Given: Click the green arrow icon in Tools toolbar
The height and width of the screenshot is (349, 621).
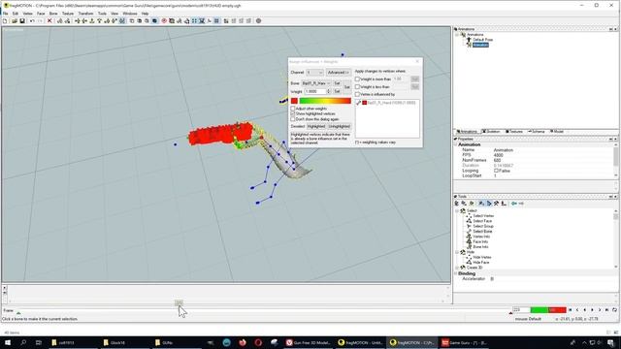Looking at the screenshot, I should [514, 204].
